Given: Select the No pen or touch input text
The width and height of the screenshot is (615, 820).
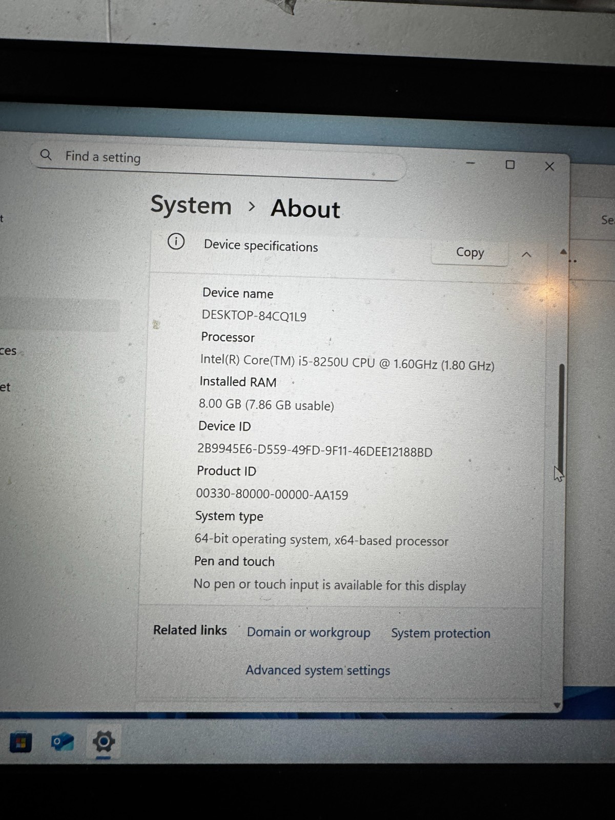Looking at the screenshot, I should coord(330,585).
